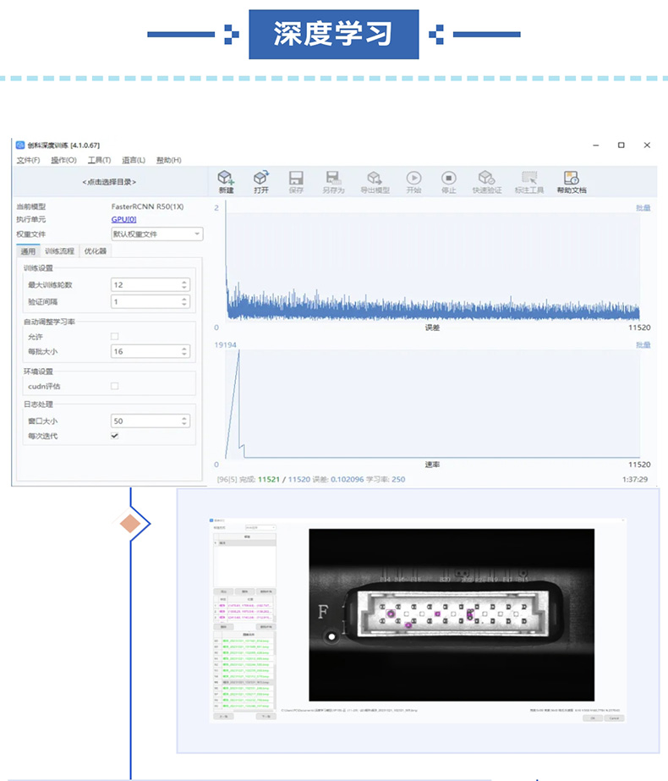The height and width of the screenshot is (781, 668).
Task: Click the <点击选择目录> directory selector
Action: pyautogui.click(x=109, y=182)
